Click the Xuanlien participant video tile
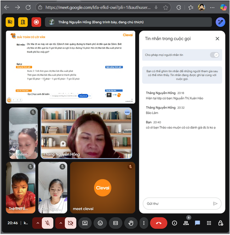 [23, 133]
